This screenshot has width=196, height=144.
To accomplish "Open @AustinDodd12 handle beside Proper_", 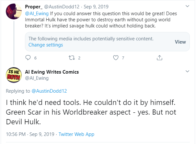I will point(62,7).
